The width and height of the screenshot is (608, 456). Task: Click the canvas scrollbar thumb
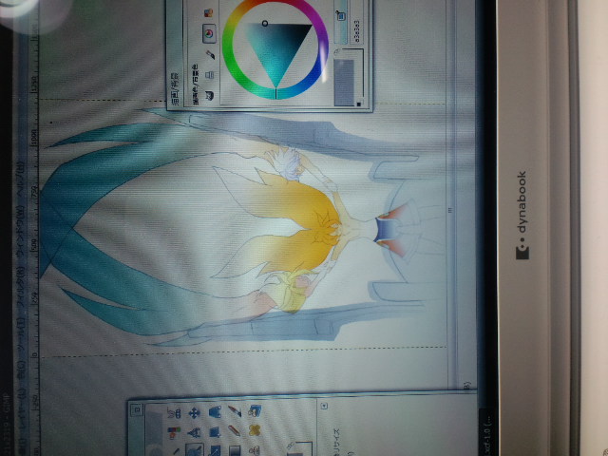click(x=449, y=210)
